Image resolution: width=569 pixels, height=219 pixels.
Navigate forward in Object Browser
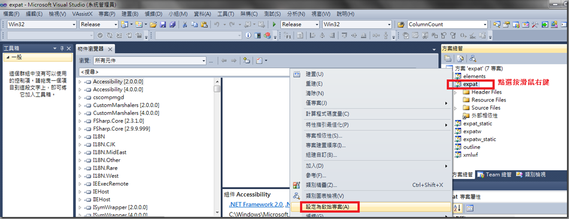234,60
